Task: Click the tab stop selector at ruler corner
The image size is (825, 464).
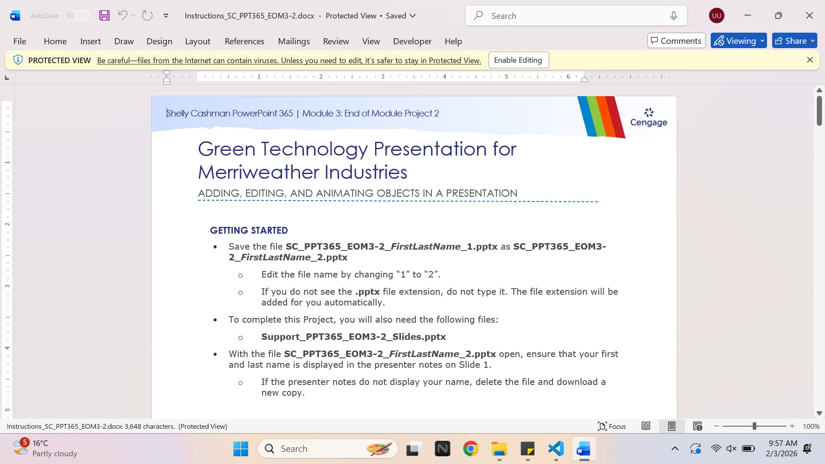Action: coord(7,77)
